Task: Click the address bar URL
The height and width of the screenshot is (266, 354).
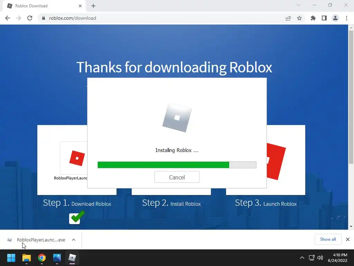Action: click(73, 18)
